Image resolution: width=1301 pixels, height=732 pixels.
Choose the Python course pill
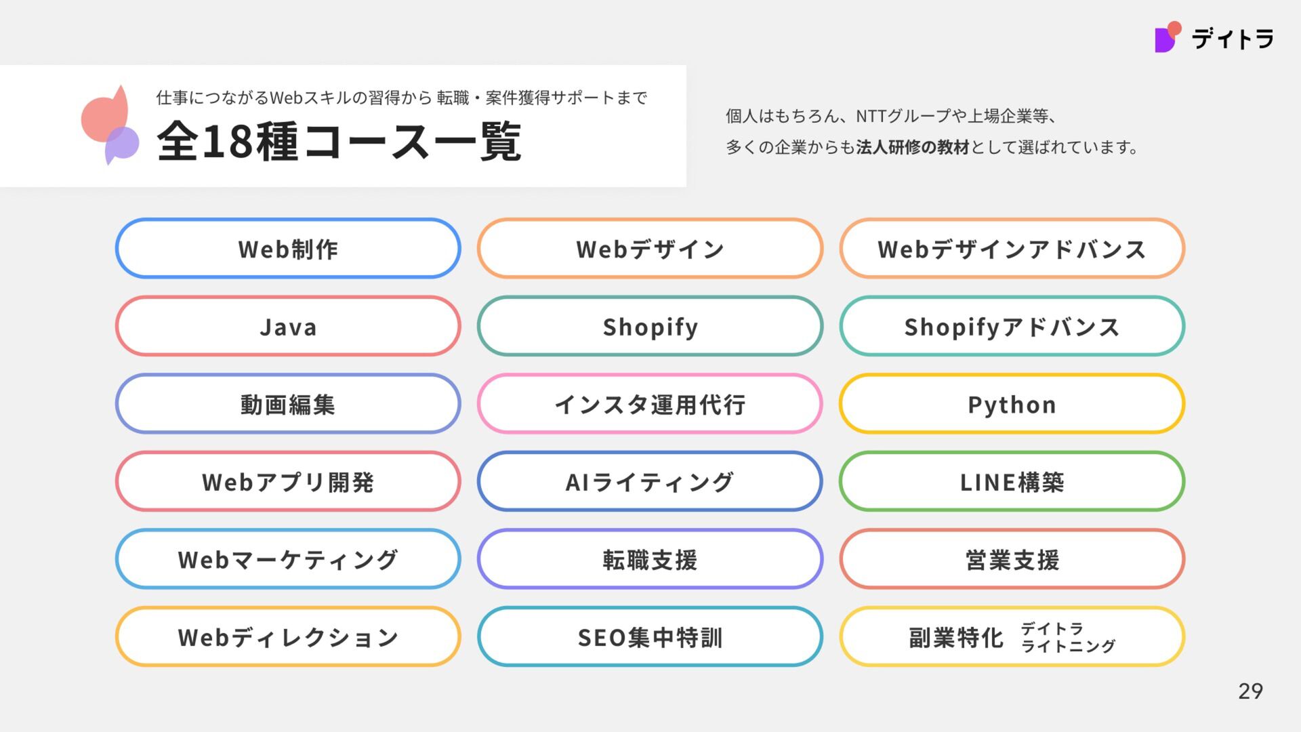click(x=1012, y=404)
